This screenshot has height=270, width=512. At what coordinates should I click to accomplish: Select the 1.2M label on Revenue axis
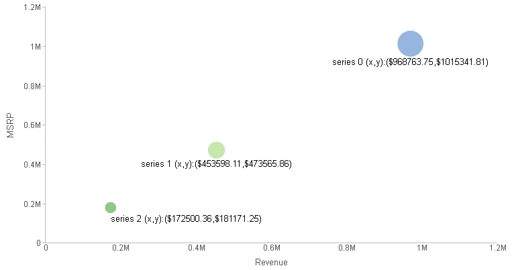coord(498,248)
